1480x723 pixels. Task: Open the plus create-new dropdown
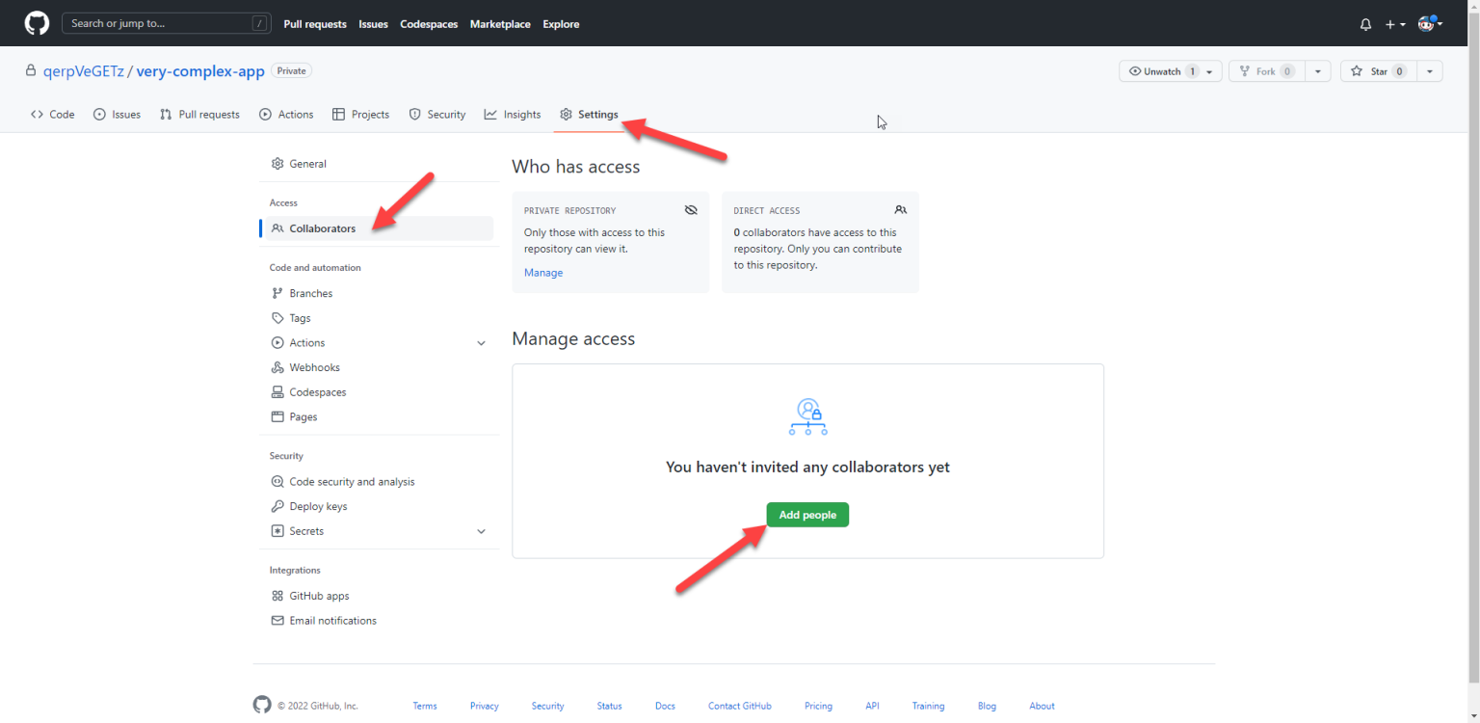pyautogui.click(x=1395, y=24)
